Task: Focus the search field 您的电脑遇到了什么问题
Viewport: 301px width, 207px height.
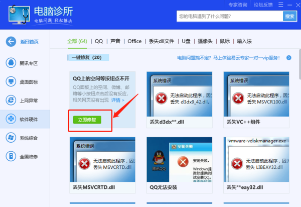Action: click(x=230, y=16)
